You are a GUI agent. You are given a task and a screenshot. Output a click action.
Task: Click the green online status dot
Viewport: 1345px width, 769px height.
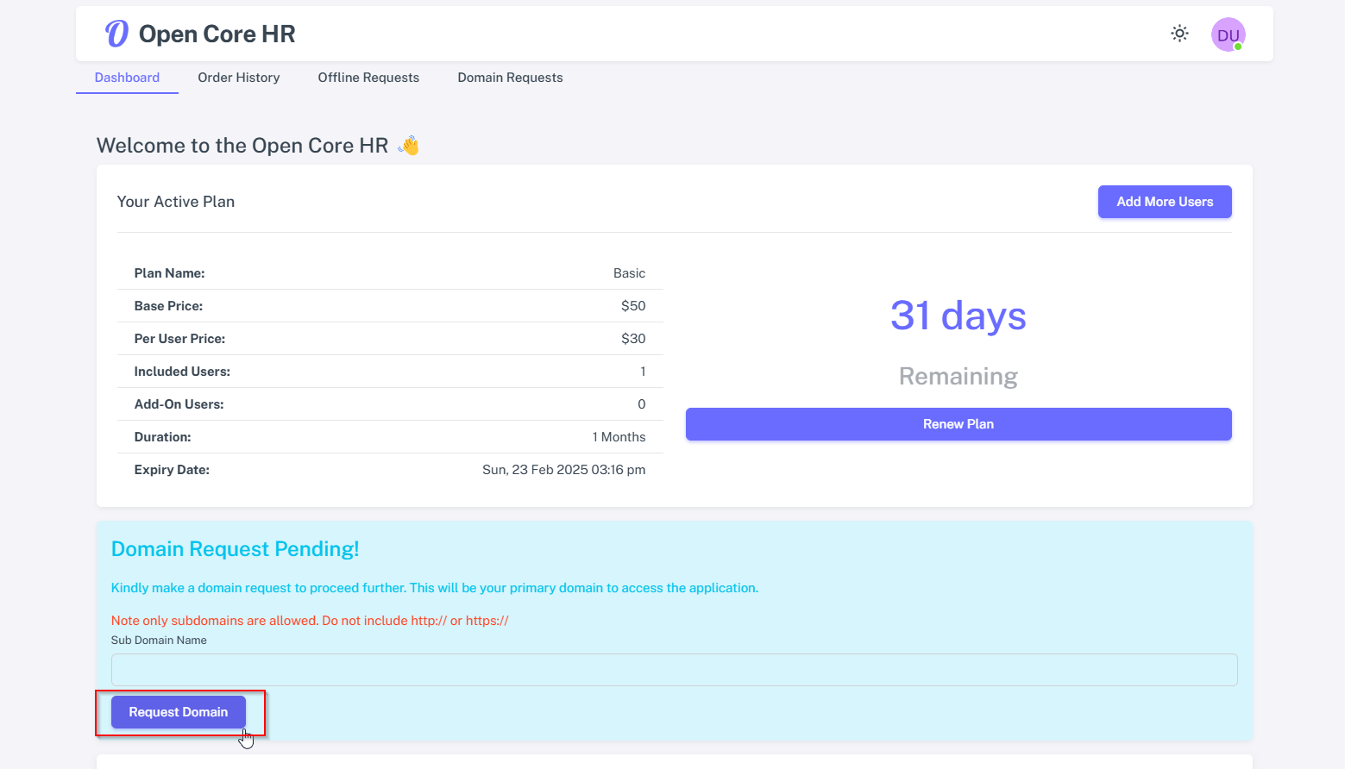[1238, 47]
